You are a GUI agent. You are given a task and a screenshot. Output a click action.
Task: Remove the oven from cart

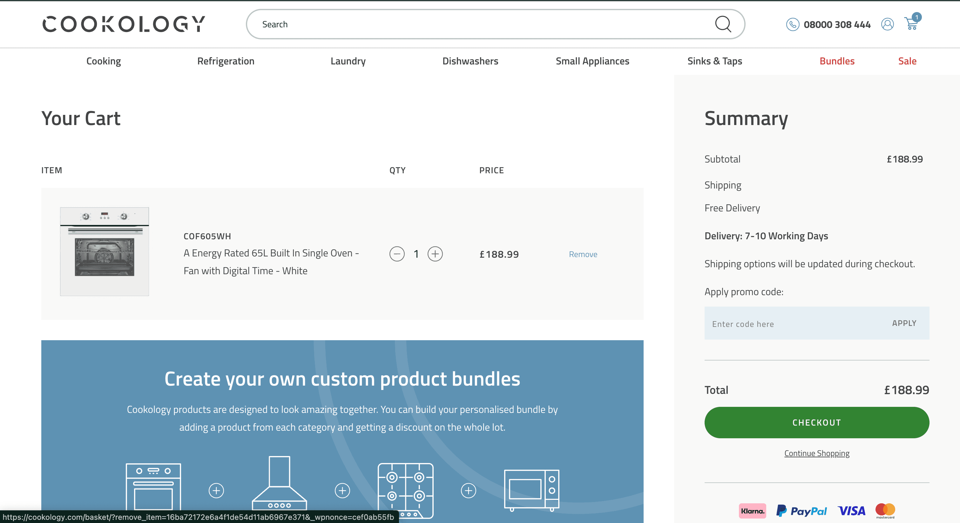coord(583,254)
